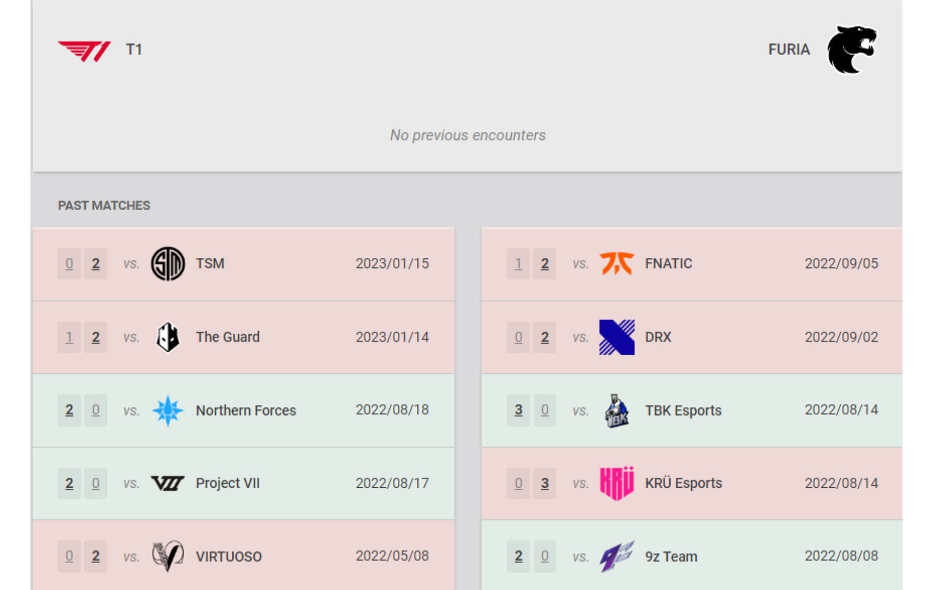
Task: Click score 3 in KRÜ Esports match
Action: click(x=545, y=483)
